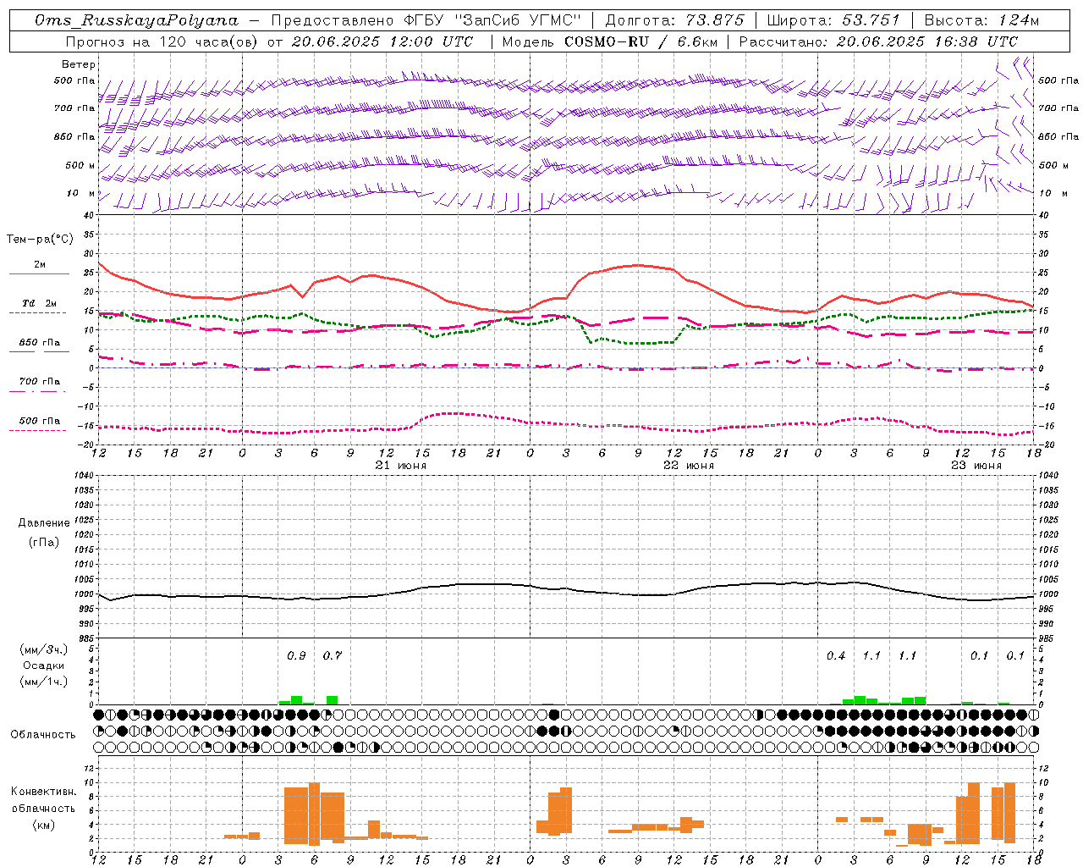
Task: Click the 0.7 precipitation total value
Action: pos(333,655)
